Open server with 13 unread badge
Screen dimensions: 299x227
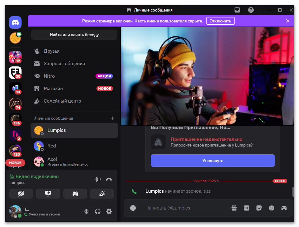click(x=15, y=88)
